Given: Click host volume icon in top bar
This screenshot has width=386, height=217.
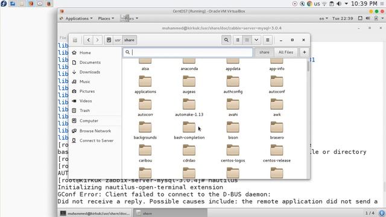Looking at the screenshot, I should coord(339,4).
